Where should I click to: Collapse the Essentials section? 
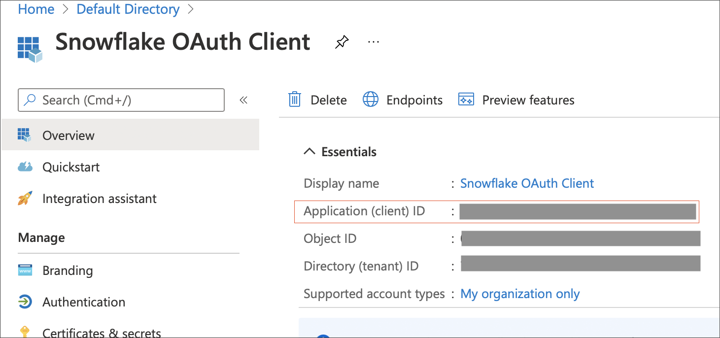[x=309, y=152]
